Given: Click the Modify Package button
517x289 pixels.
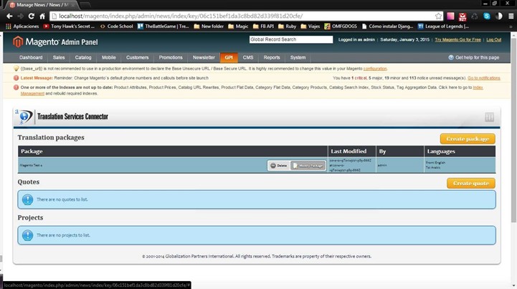Looking at the screenshot, I should [308, 166].
